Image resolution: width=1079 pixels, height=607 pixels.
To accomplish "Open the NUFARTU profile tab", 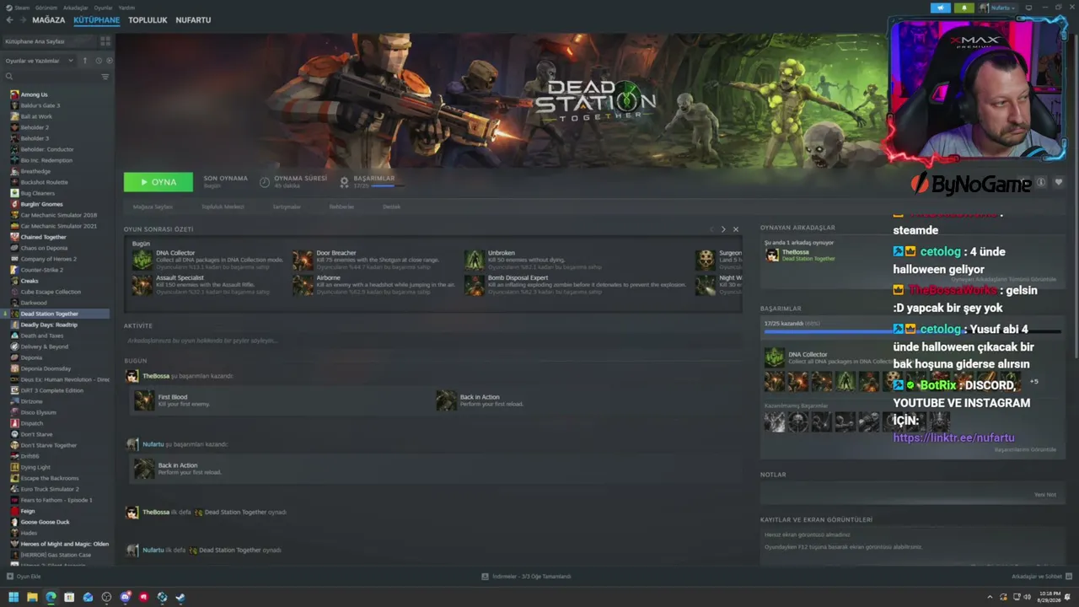I will coord(193,20).
